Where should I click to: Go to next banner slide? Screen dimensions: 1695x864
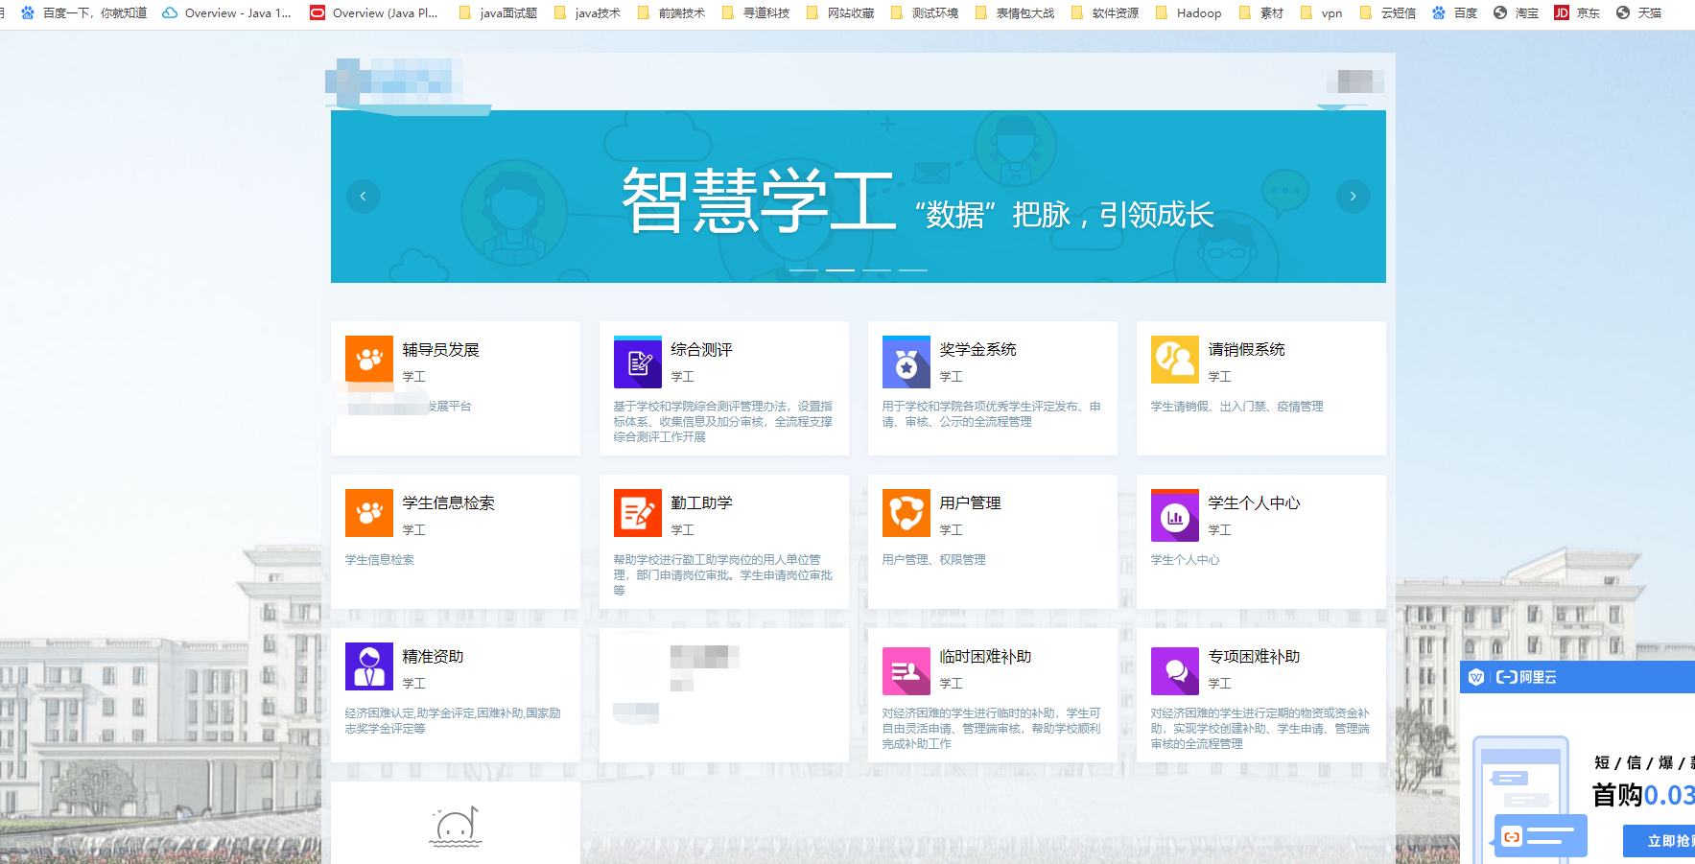pyautogui.click(x=1353, y=197)
